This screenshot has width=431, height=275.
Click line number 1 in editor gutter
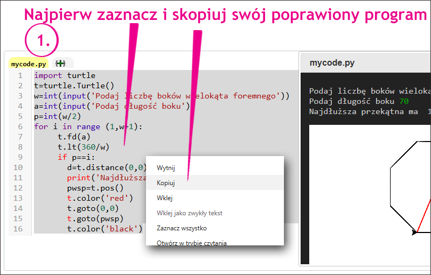pos(20,76)
